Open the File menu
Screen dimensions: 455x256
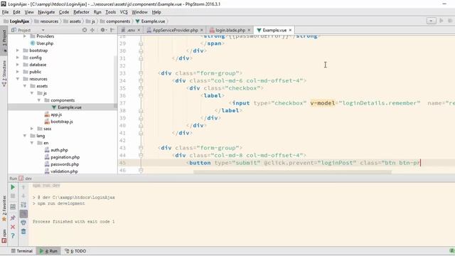coord(5,12)
